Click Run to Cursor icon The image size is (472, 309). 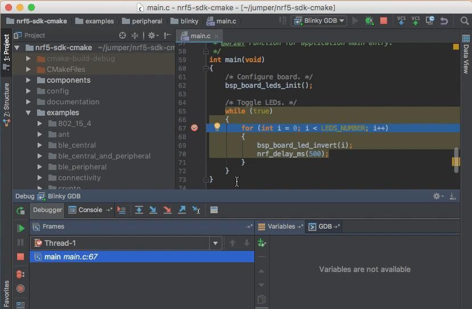(196, 210)
